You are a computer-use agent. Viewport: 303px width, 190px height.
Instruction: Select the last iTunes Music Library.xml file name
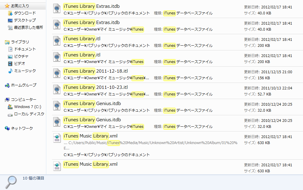pos(90,164)
